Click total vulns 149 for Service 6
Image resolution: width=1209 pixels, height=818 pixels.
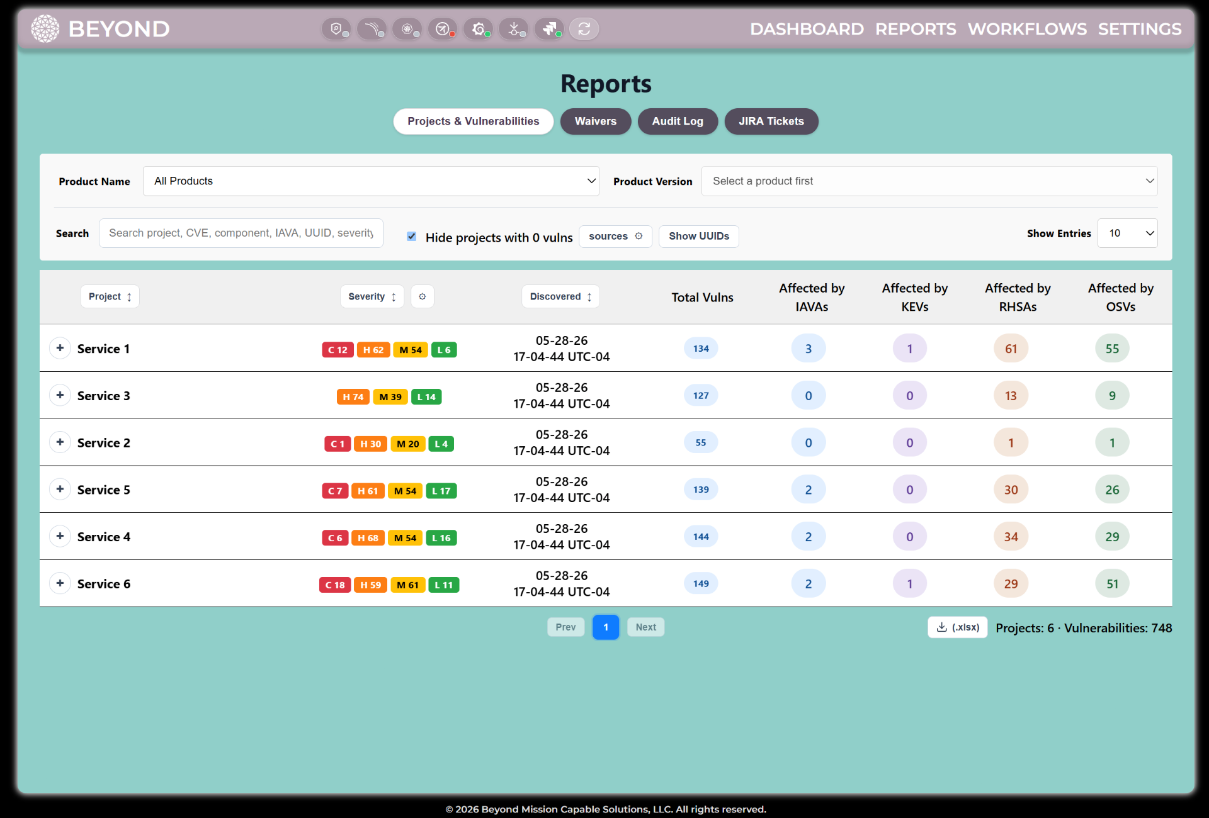701,584
